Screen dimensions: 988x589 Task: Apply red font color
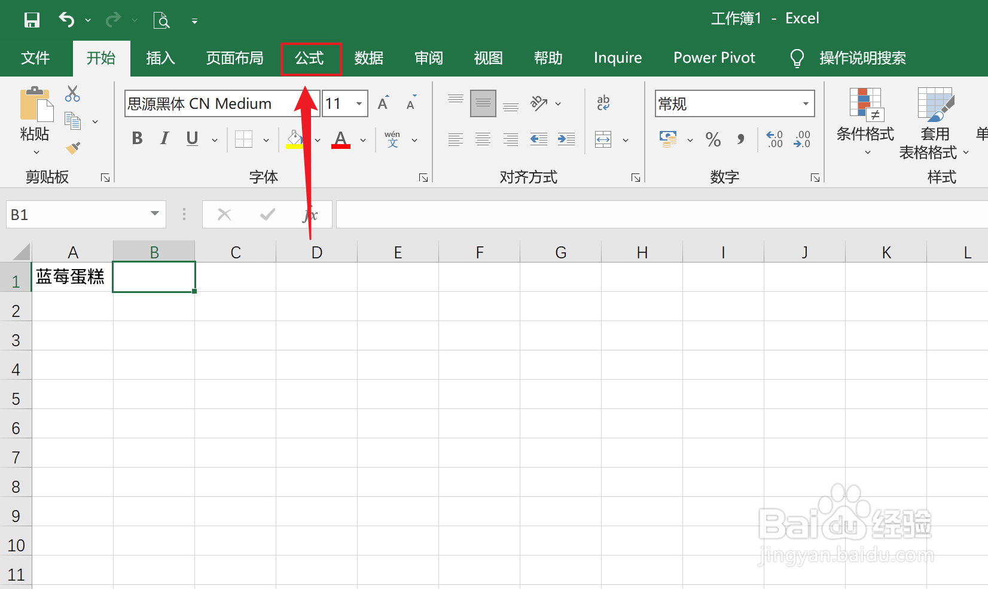[x=341, y=139]
